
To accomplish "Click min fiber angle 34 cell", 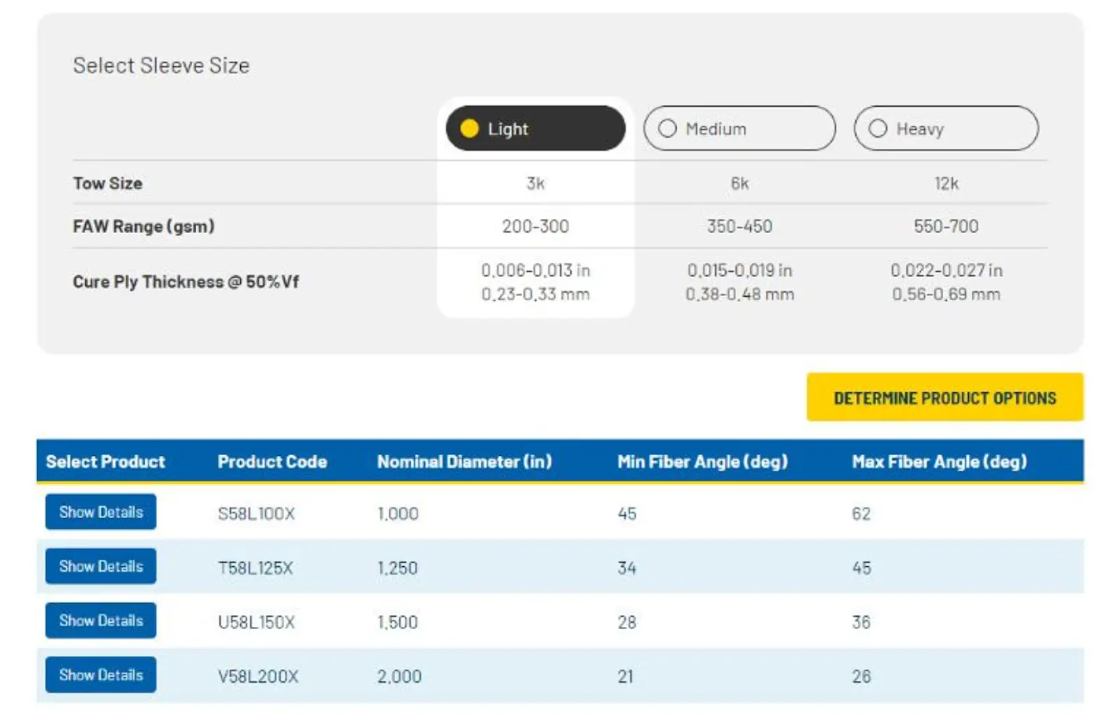I will pyautogui.click(x=626, y=568).
